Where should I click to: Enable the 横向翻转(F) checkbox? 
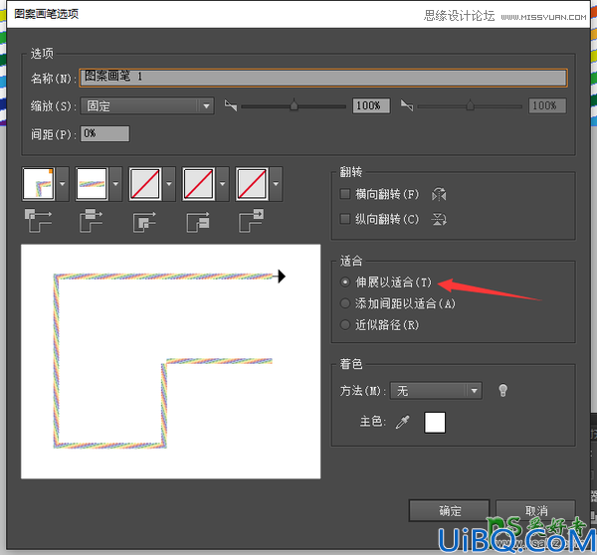pyautogui.click(x=345, y=194)
